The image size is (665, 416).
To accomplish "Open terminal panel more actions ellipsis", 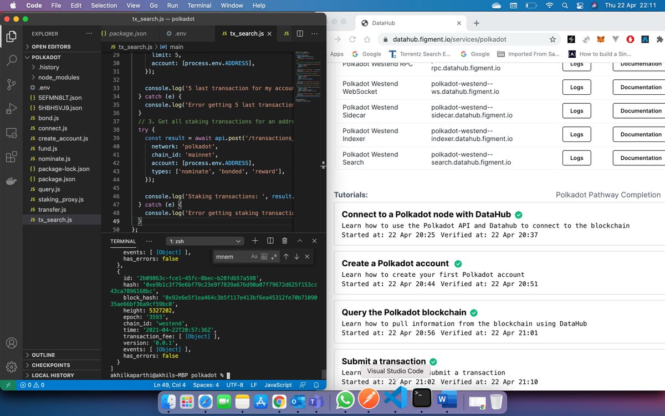I will click(x=149, y=241).
